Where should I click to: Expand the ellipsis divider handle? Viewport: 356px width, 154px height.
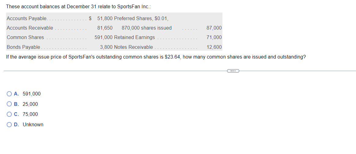(x=233, y=71)
